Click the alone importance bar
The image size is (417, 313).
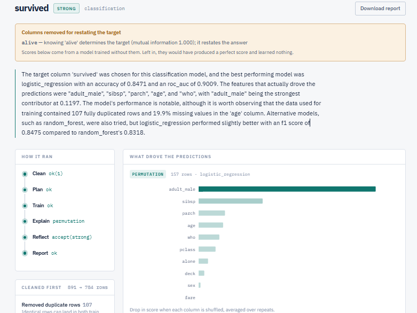coord(203,261)
